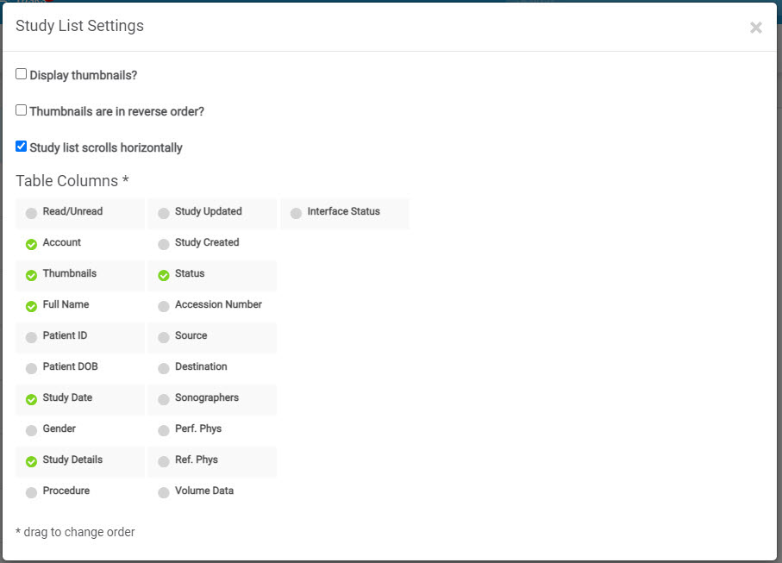The image size is (782, 563).
Task: Enable the Study Created column dot
Action: tap(164, 244)
